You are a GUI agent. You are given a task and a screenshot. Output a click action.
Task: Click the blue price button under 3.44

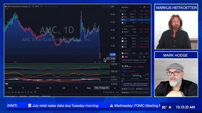tap(125, 71)
